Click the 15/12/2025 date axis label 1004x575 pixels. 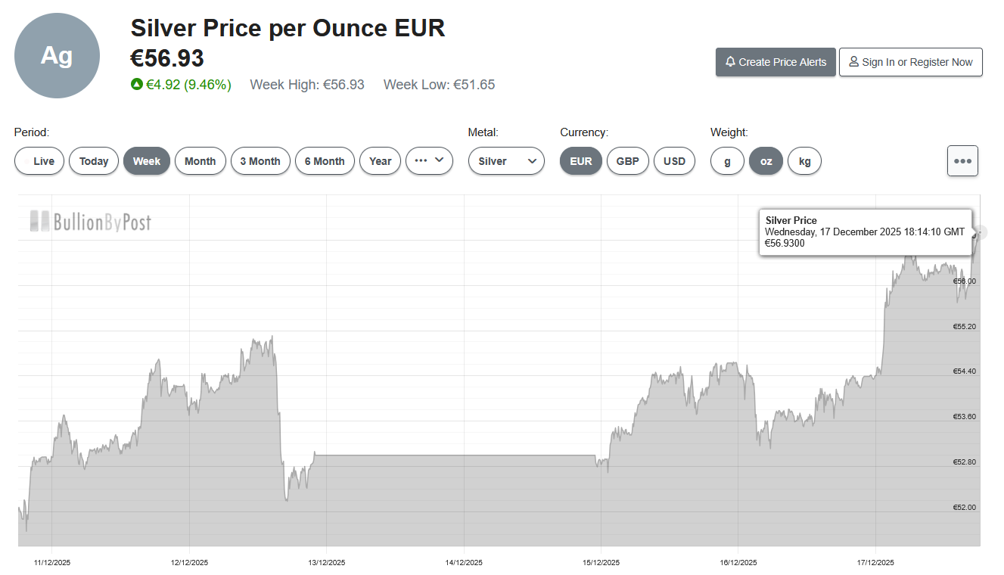click(601, 563)
